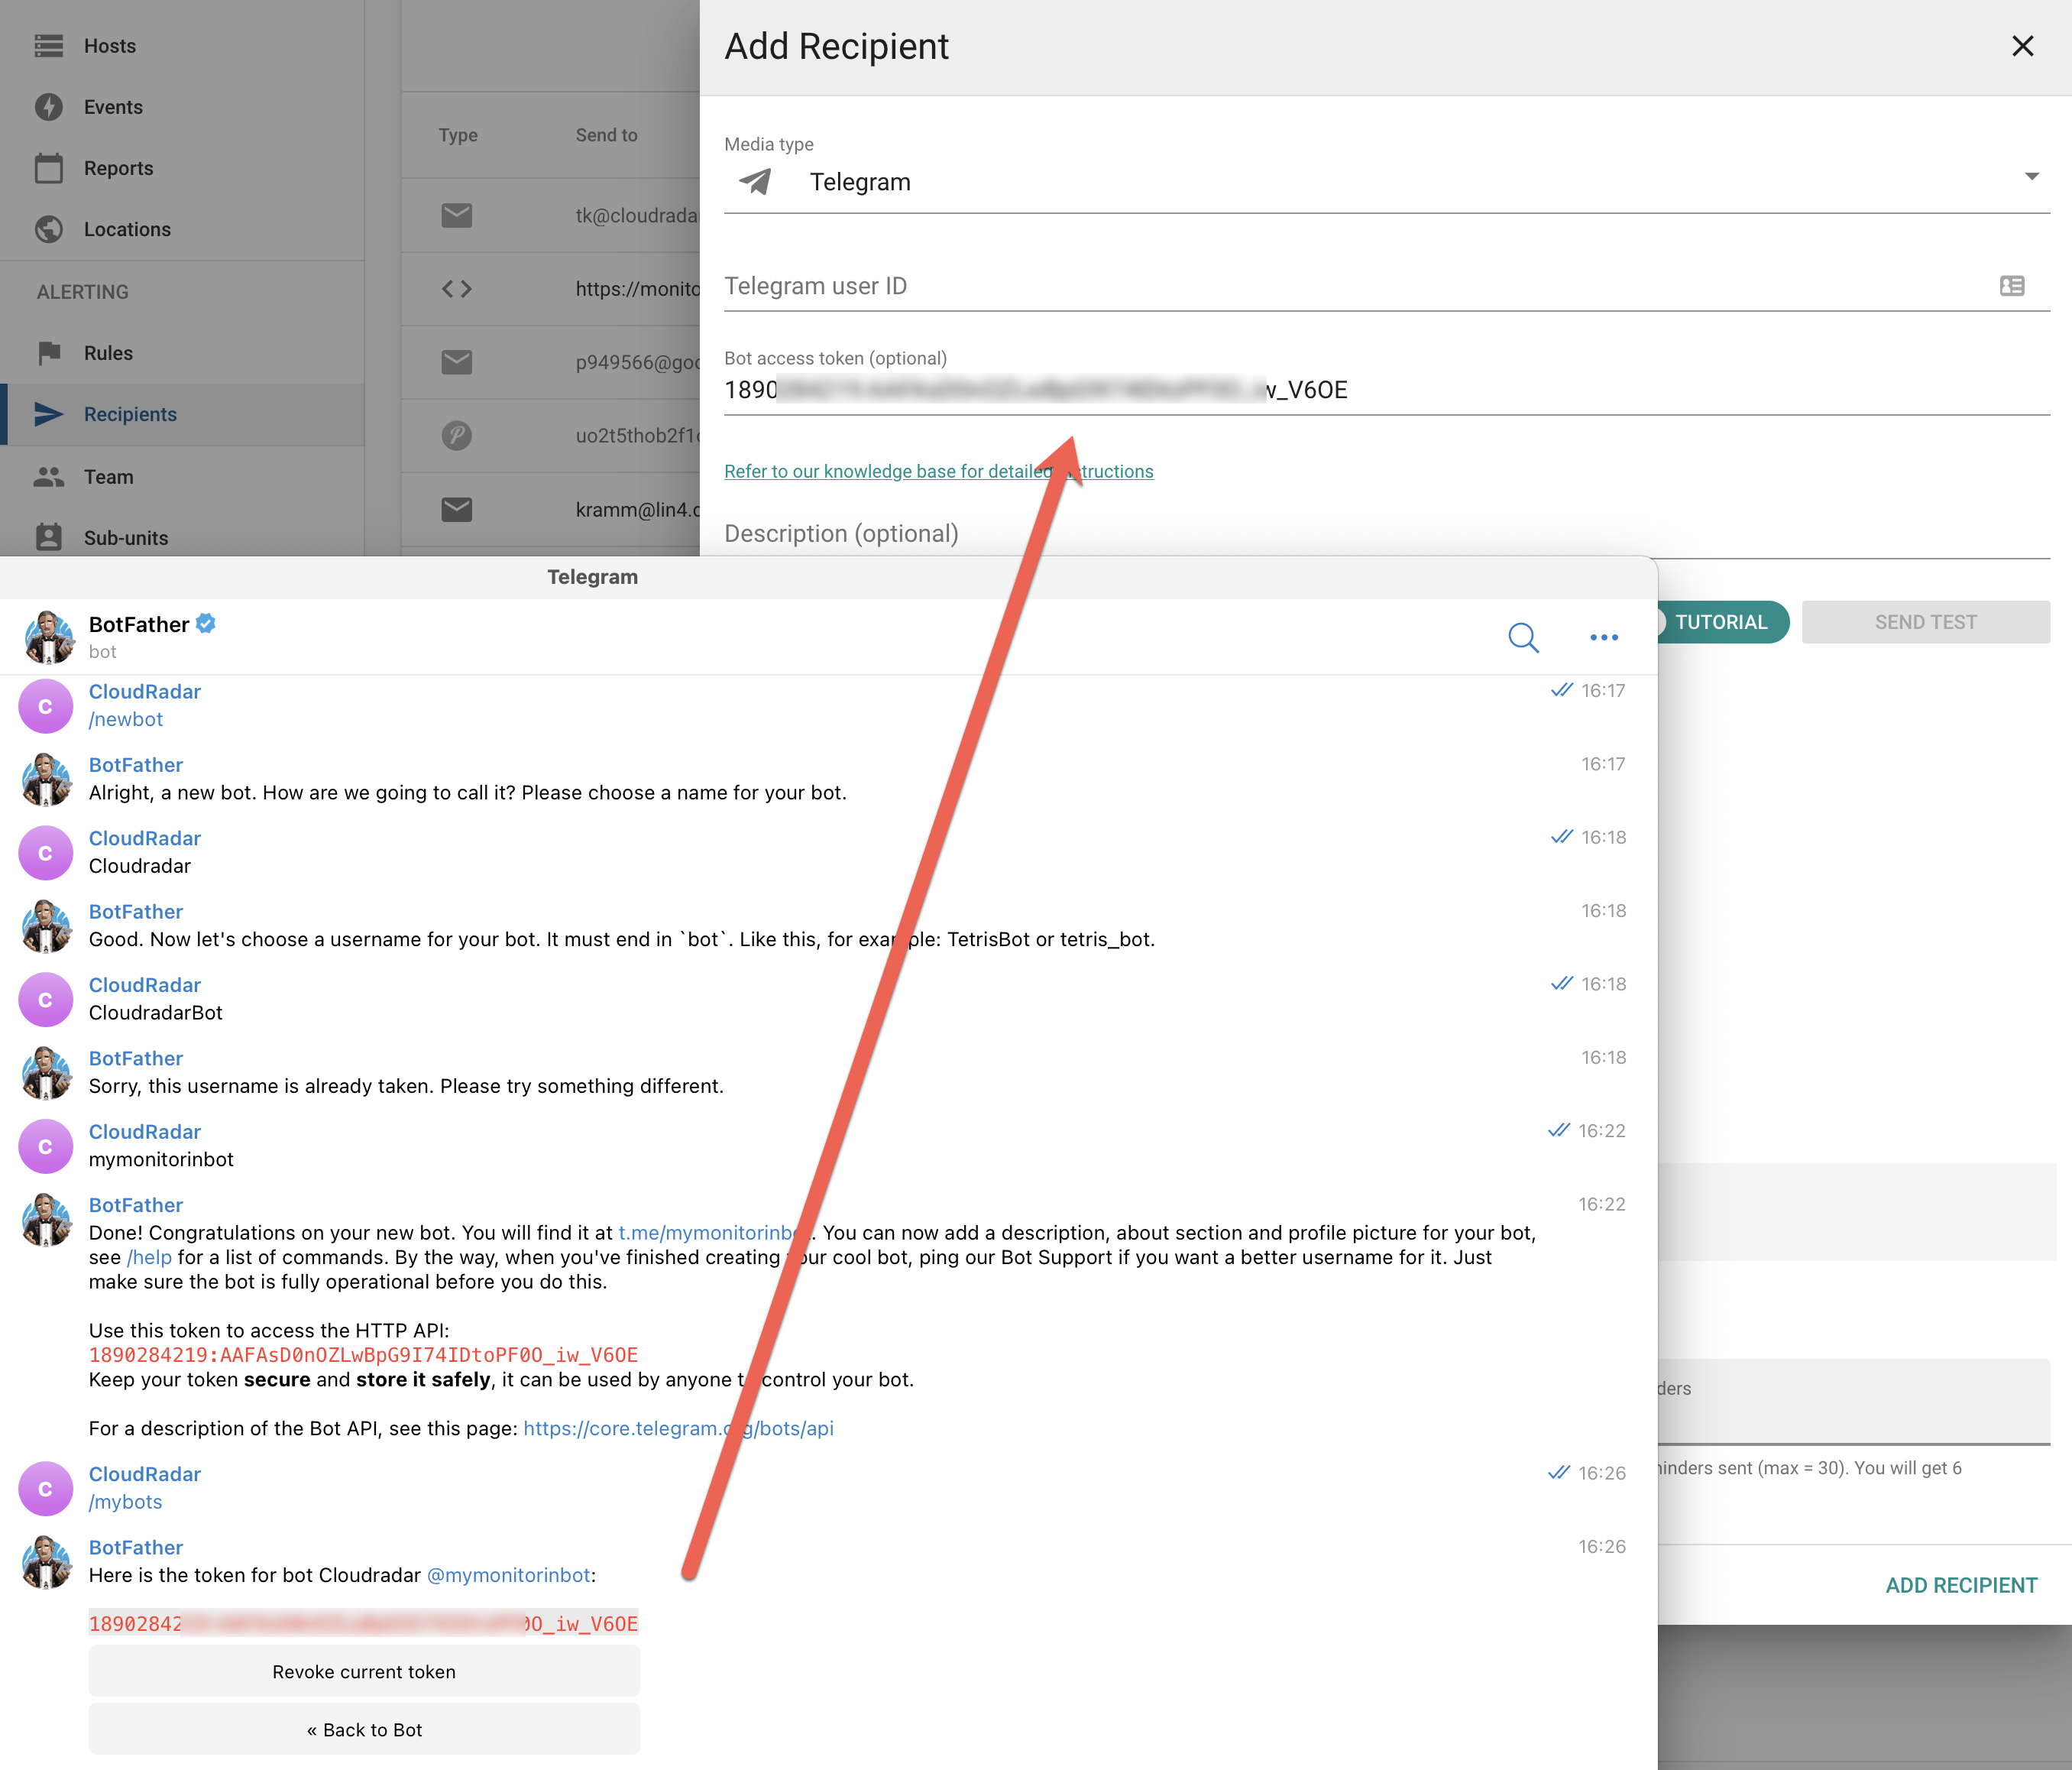Click the Bot access token field

pyautogui.click(x=1386, y=391)
